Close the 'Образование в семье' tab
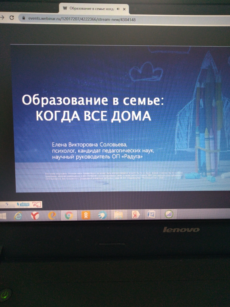 (124, 9)
